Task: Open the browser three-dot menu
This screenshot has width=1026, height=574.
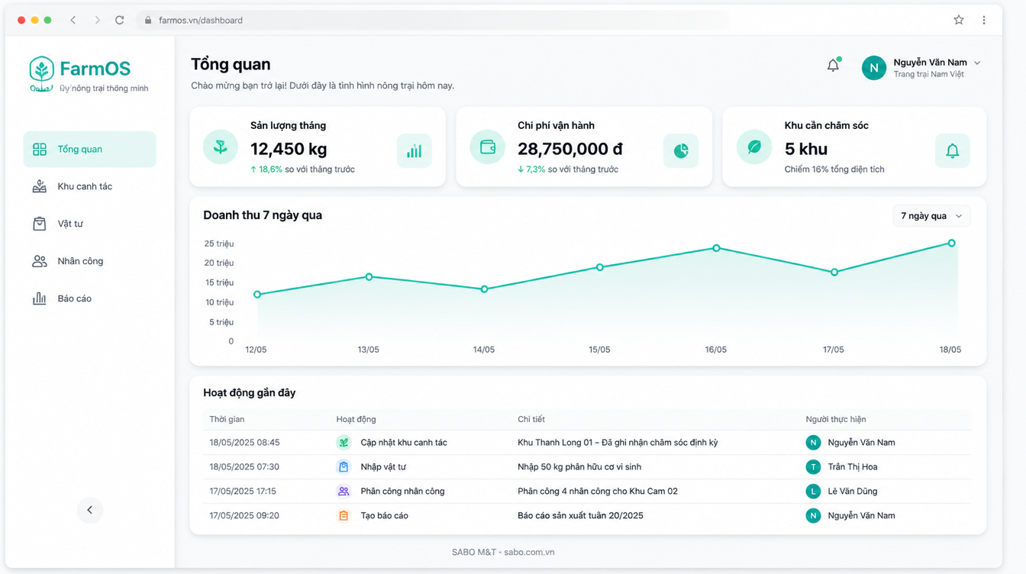Action: pyautogui.click(x=984, y=21)
